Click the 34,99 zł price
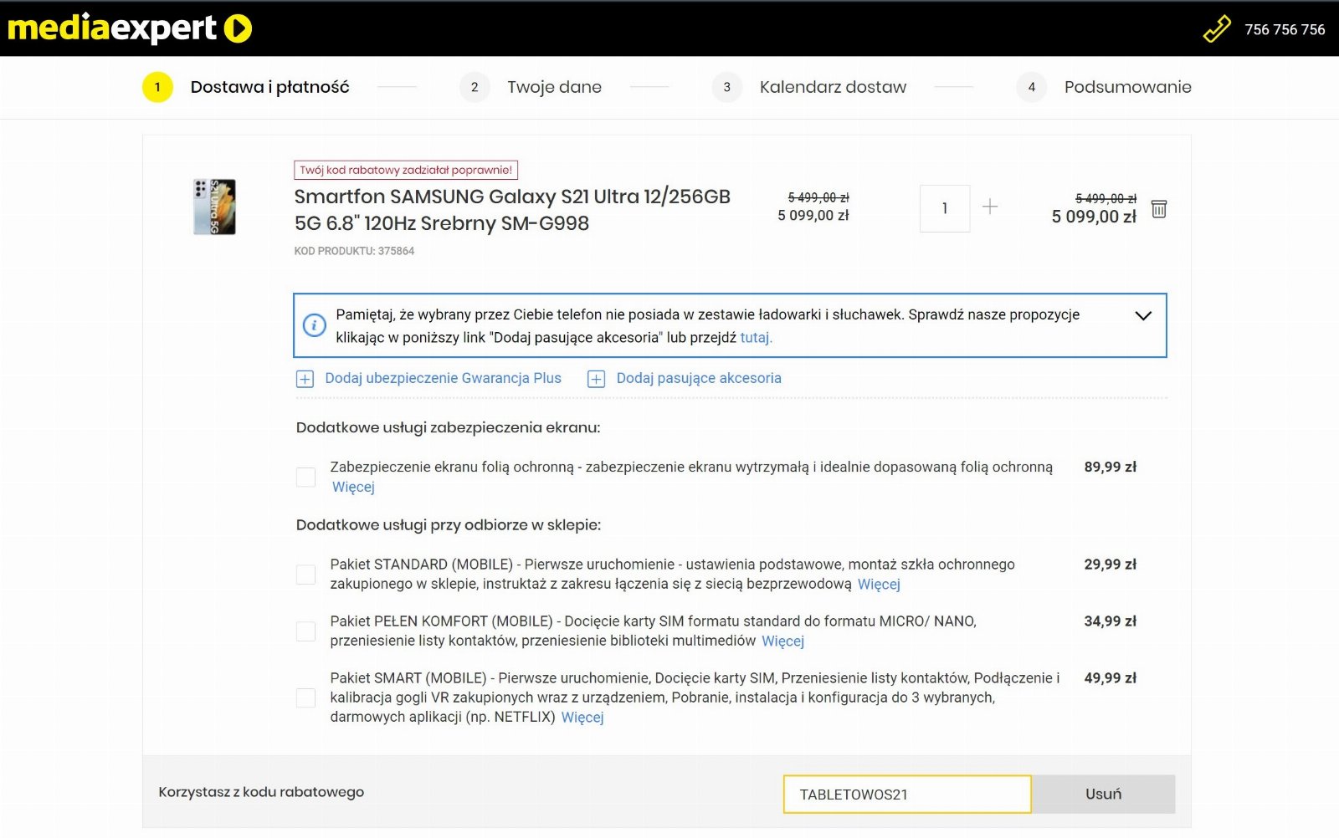Screen dimensions: 1339x838 pos(1110,621)
